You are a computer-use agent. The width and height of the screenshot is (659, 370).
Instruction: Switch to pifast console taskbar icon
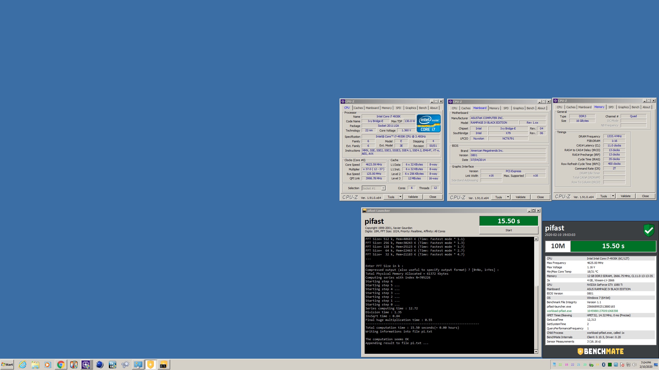click(163, 364)
